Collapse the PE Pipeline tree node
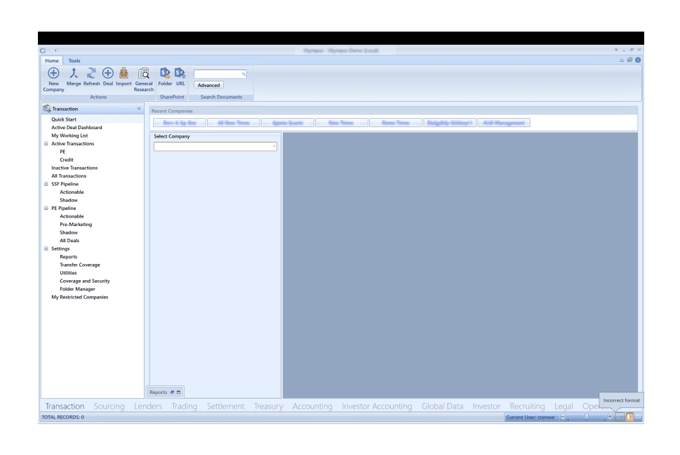This screenshot has width=680, height=455. click(x=46, y=209)
